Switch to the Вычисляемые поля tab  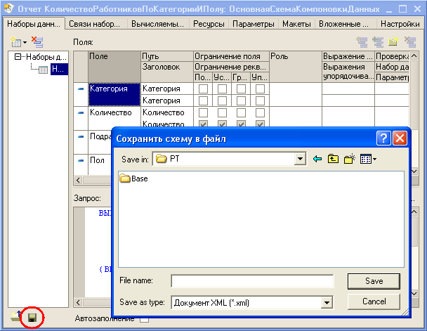(x=157, y=24)
